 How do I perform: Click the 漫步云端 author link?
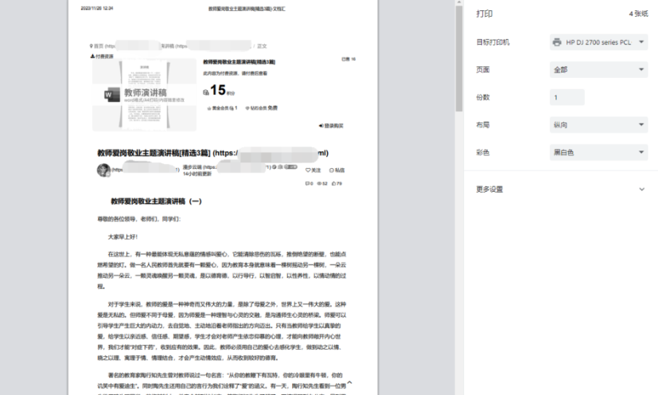tap(193, 167)
